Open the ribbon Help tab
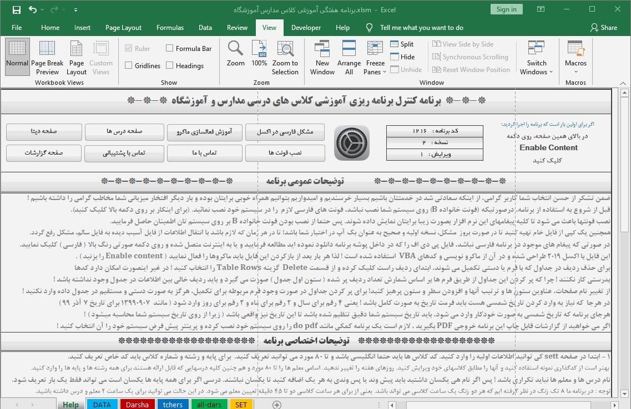 coord(342,28)
